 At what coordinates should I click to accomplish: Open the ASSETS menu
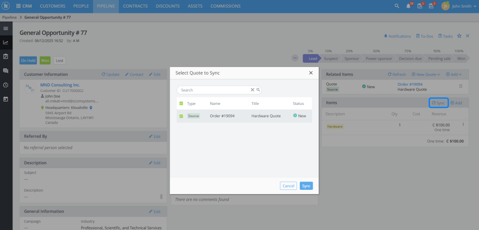[x=195, y=6]
